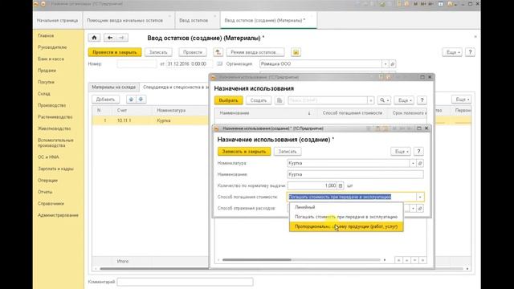Click Записать button in main document toolbar

158,52
